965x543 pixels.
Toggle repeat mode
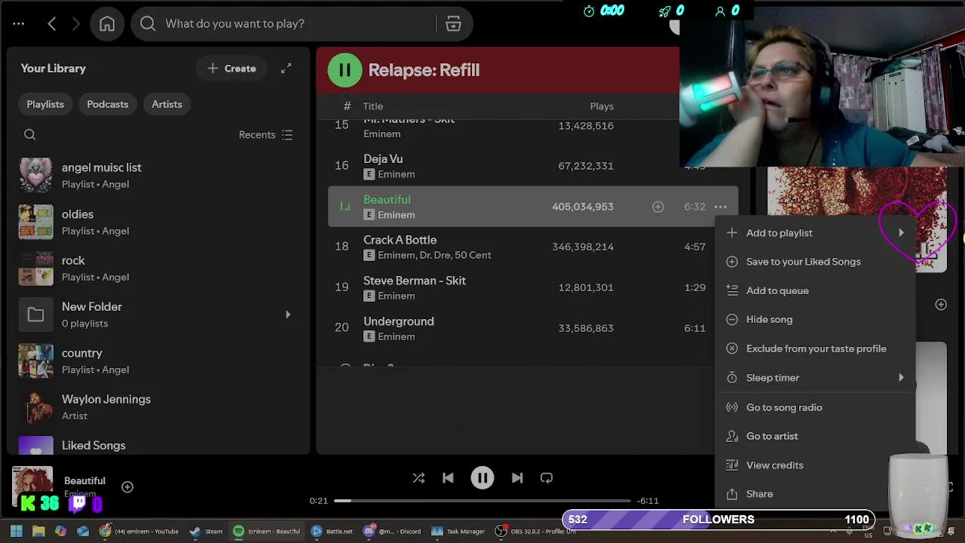(547, 478)
